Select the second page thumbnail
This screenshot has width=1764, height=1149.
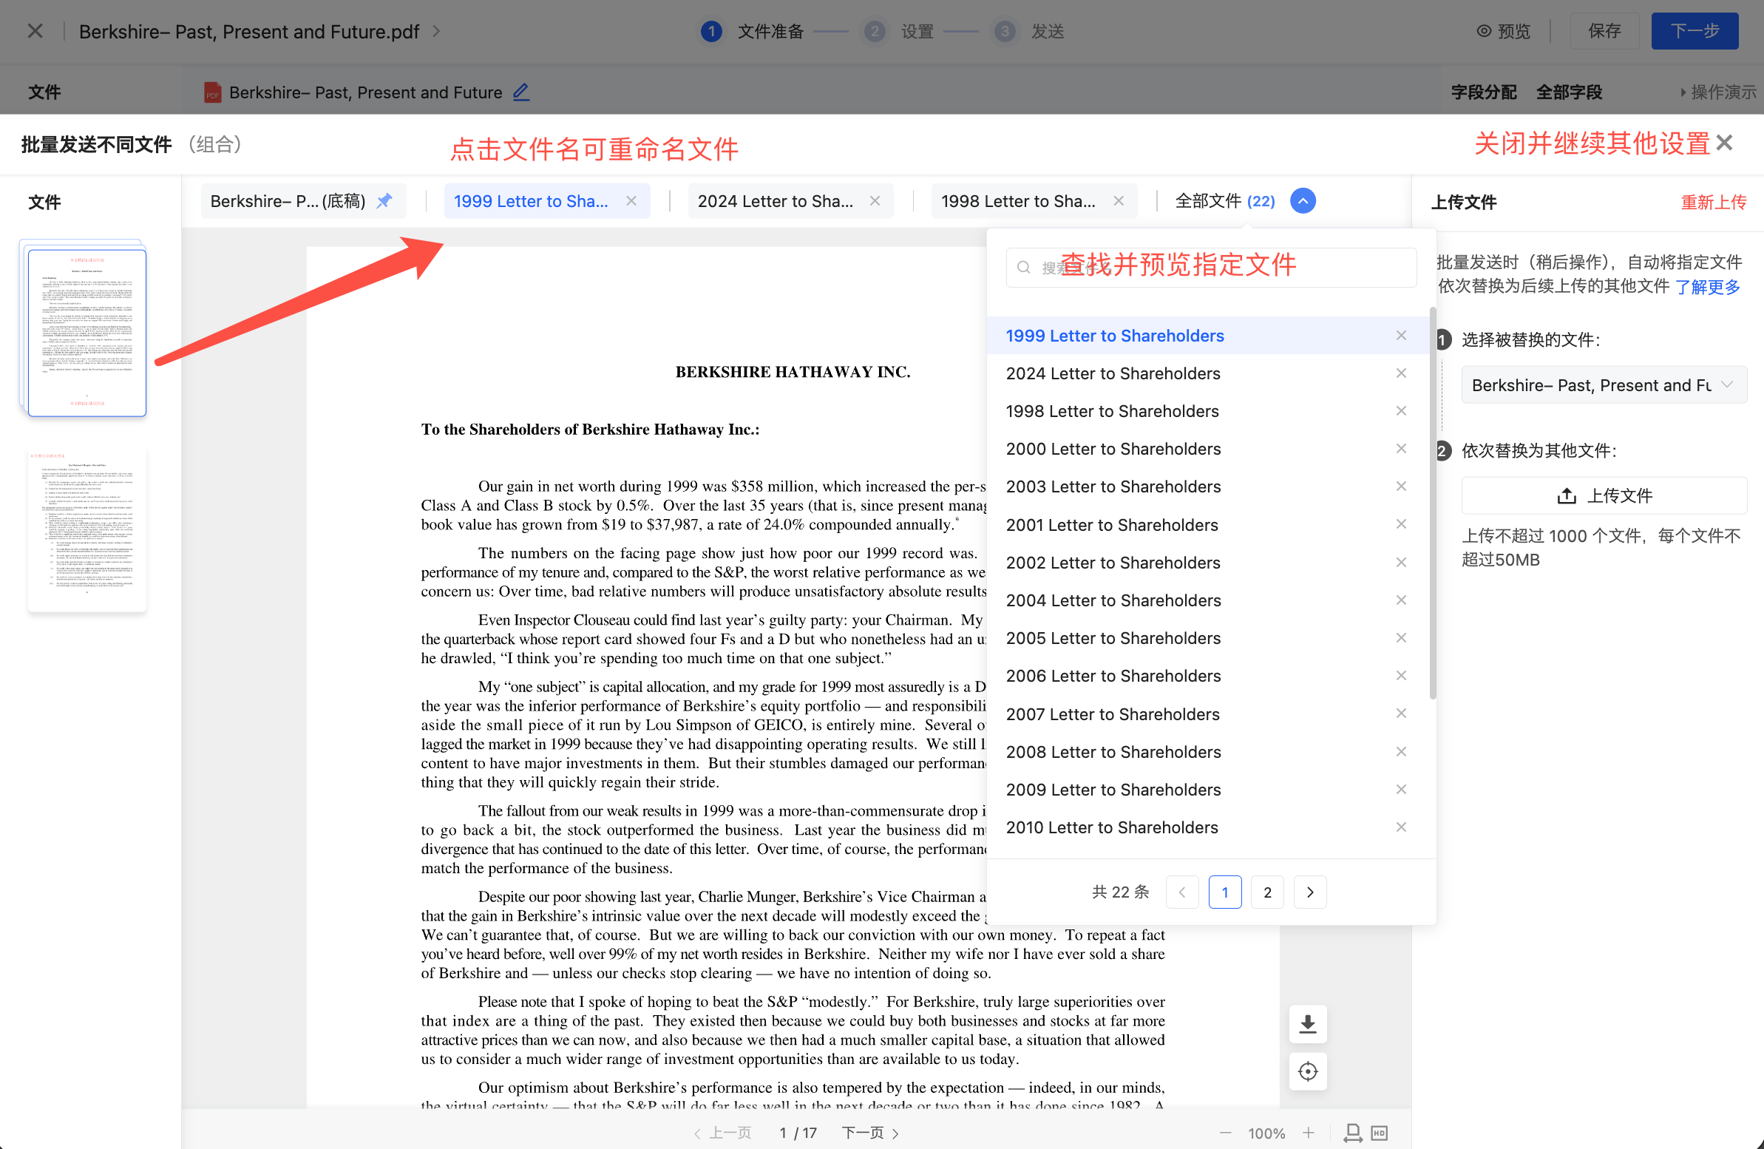(x=86, y=529)
